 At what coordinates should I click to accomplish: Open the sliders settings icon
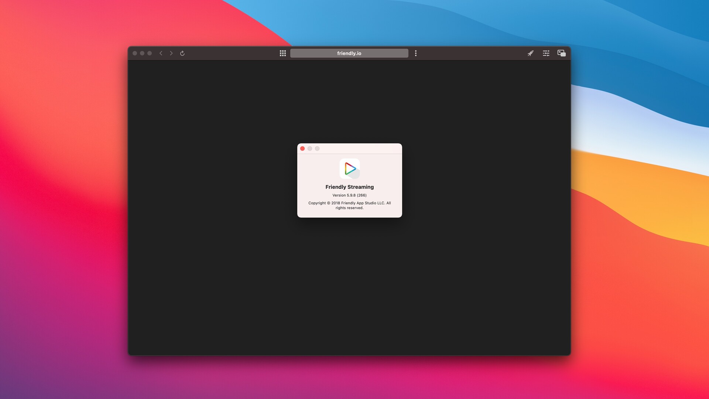[546, 53]
